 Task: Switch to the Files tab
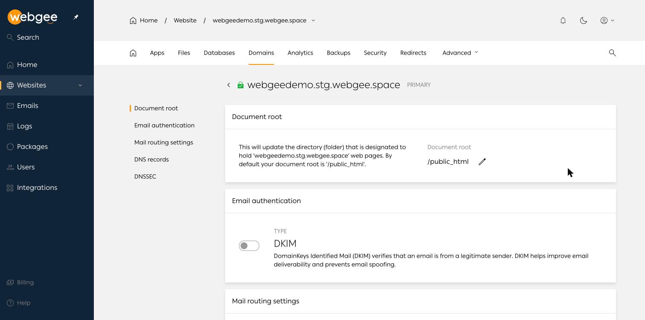[184, 53]
